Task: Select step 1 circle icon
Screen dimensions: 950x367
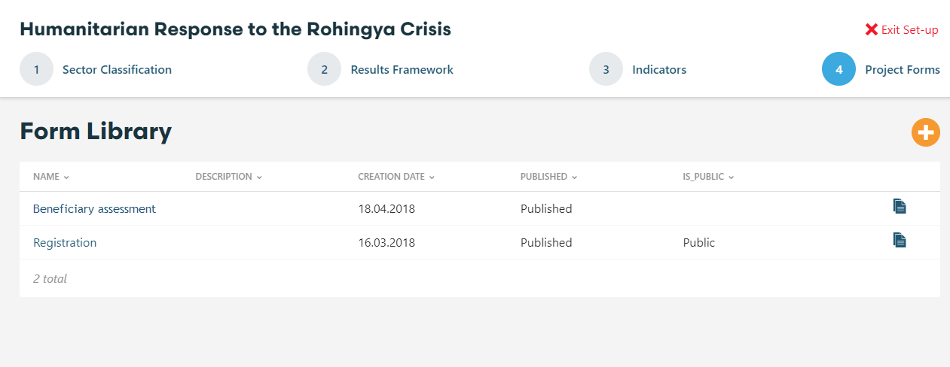Action: point(36,70)
